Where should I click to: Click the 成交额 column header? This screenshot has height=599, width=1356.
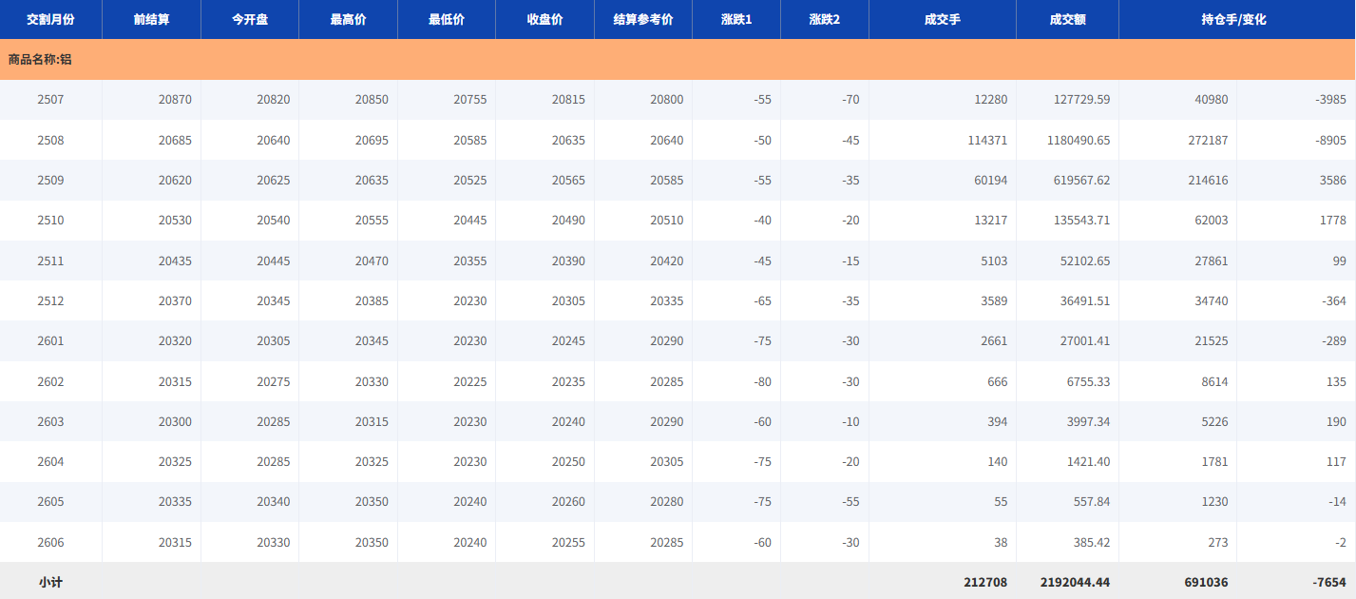tap(1067, 19)
